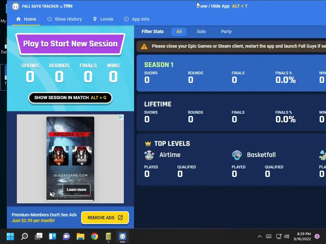Click the Season 1 Finals % value
The height and width of the screenshot is (244, 326).
(286, 80)
